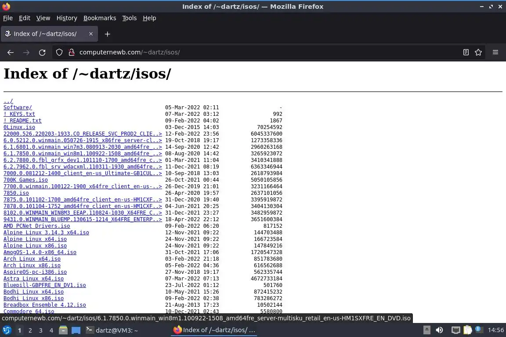
Task: Download AMD_PCNet_Drivers.iso
Action: click(37, 226)
